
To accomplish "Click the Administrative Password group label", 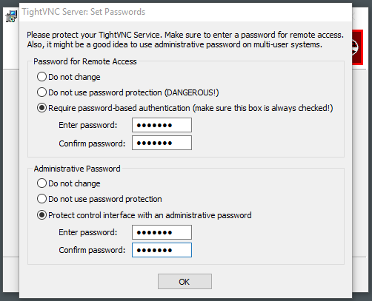I will point(77,169).
